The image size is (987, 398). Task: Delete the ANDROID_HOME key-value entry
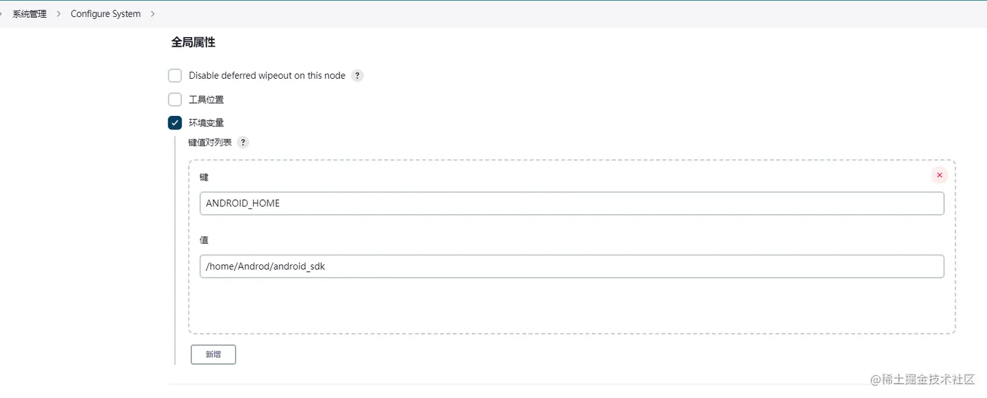click(x=939, y=175)
